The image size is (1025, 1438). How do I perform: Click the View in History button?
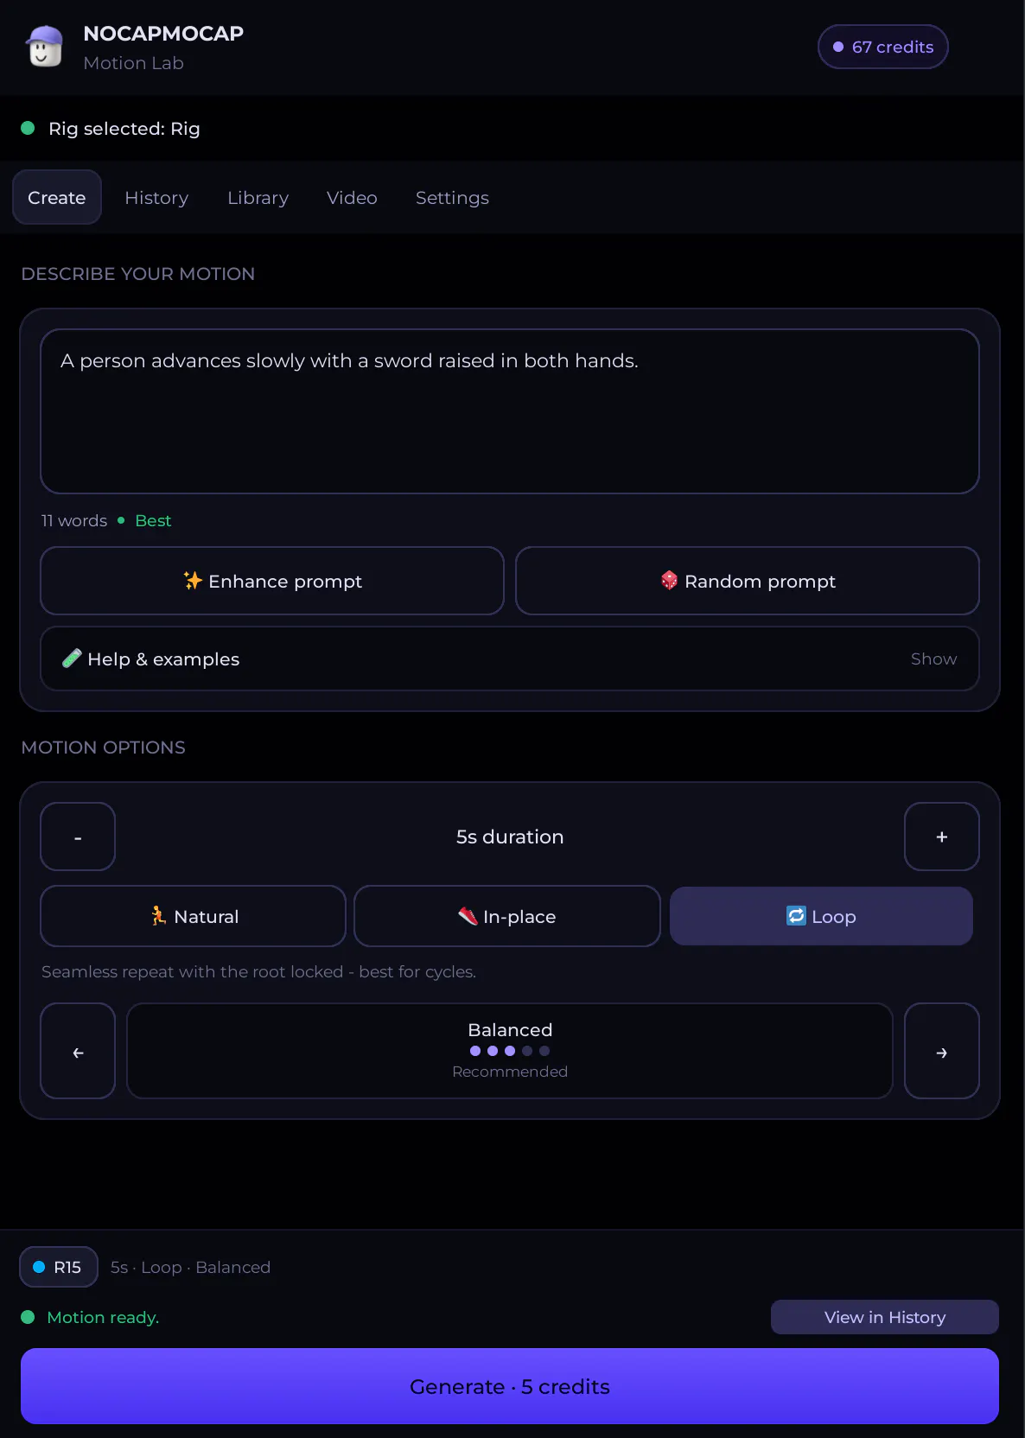click(x=885, y=1317)
